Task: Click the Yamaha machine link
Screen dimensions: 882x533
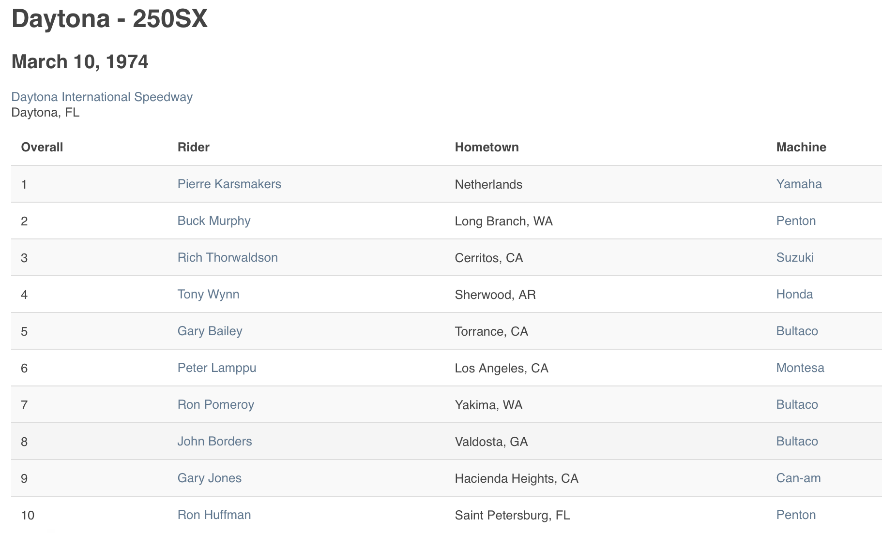Action: click(x=799, y=184)
